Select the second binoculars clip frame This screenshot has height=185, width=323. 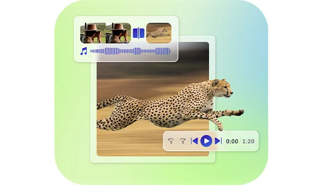click(119, 33)
